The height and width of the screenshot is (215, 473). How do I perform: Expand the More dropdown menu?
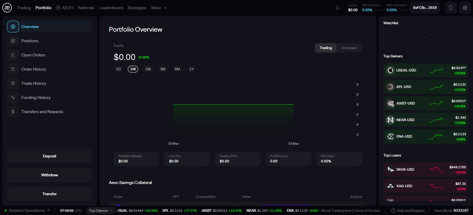click(x=159, y=8)
